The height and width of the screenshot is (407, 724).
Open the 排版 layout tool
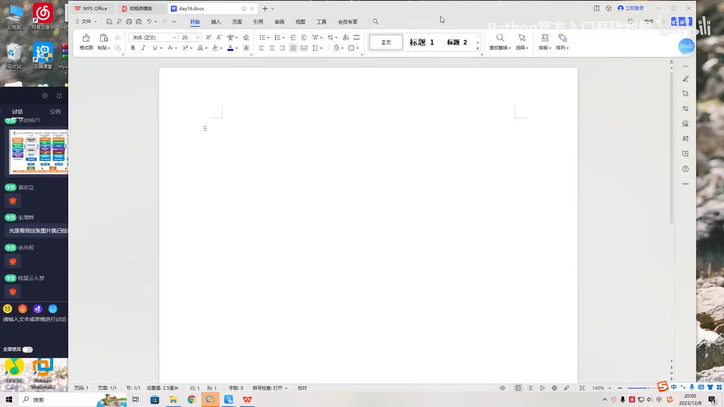545,42
